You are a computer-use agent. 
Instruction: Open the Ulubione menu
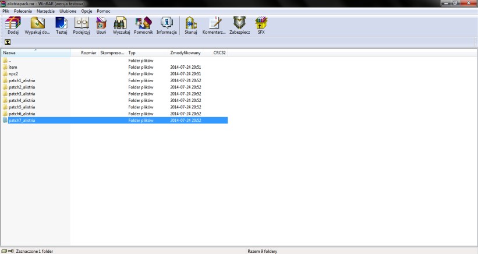point(68,11)
